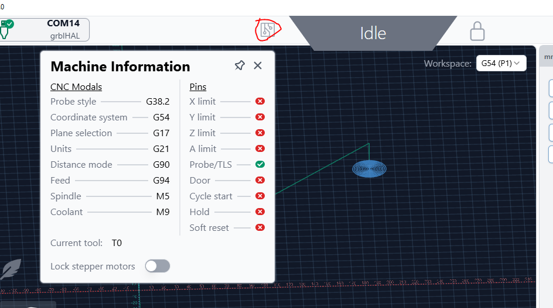Toggle the Lock stepper motors switch

tap(158, 267)
